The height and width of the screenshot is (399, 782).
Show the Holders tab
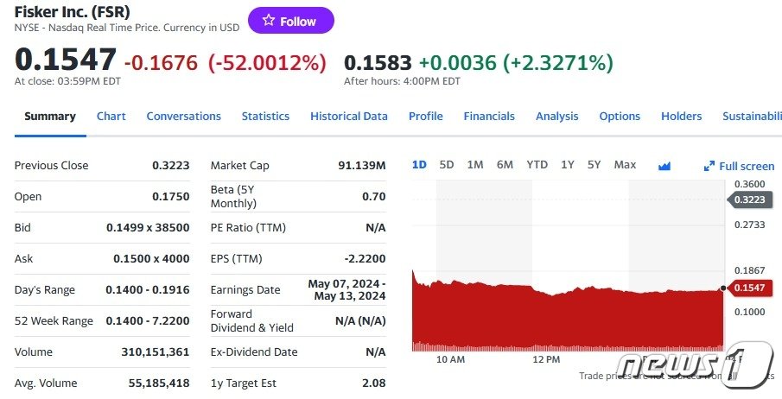click(x=682, y=117)
